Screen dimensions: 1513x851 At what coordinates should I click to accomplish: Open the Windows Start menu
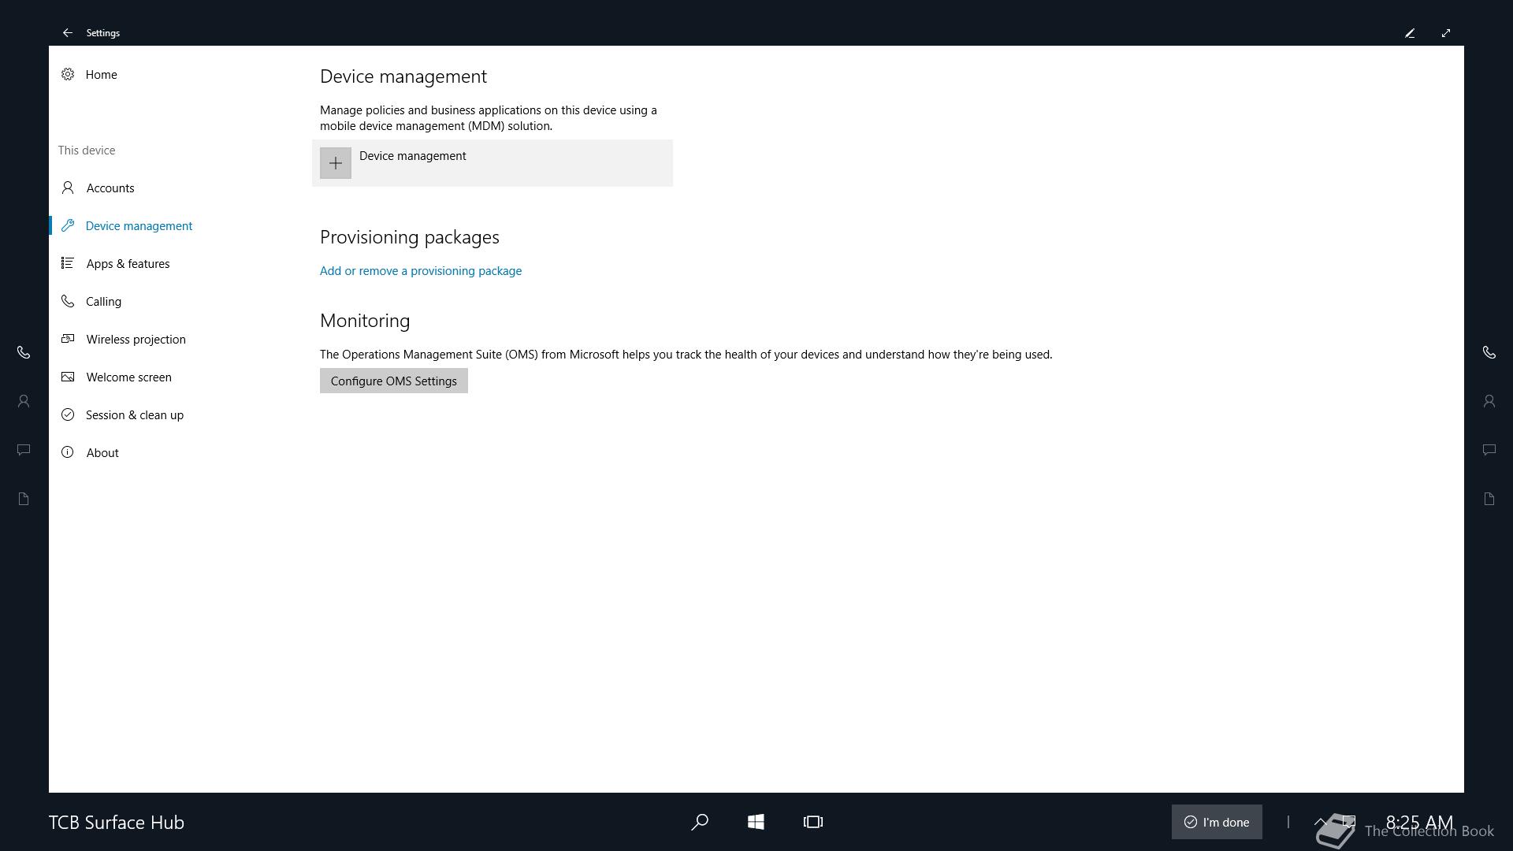click(x=756, y=822)
